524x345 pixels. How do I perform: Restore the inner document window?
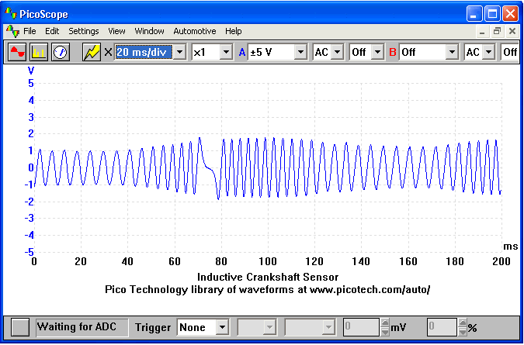[x=497, y=31]
